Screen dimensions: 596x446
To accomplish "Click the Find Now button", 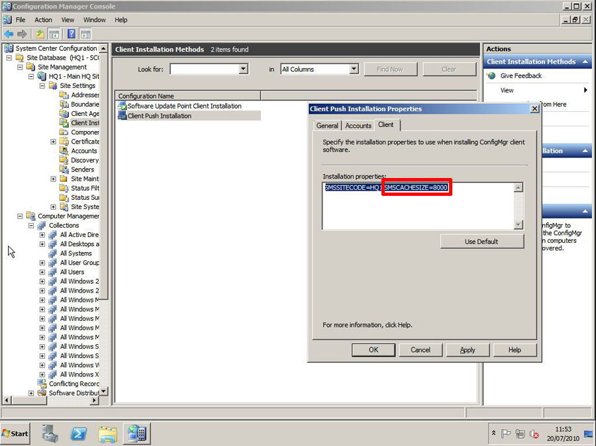I will (x=390, y=69).
